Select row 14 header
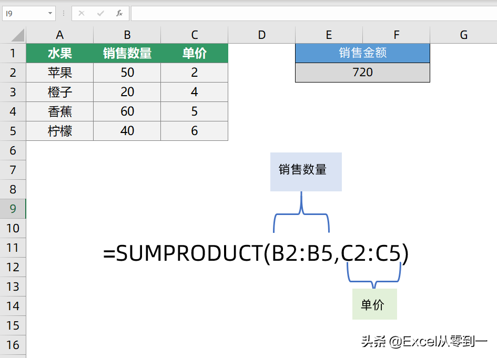The height and width of the screenshot is (358, 497). tap(13, 306)
